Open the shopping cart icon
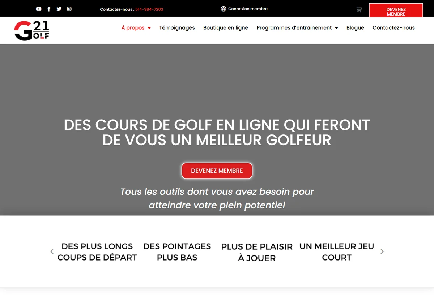Viewport: 434px width, 301px height. pos(359,9)
